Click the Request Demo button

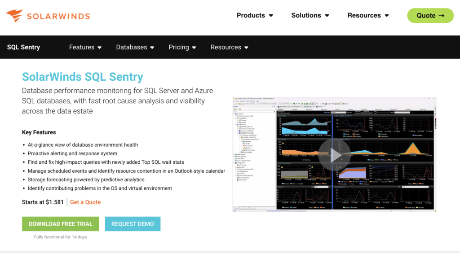133,224
